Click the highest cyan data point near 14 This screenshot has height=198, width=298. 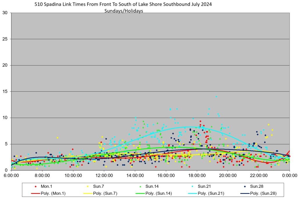216,97
